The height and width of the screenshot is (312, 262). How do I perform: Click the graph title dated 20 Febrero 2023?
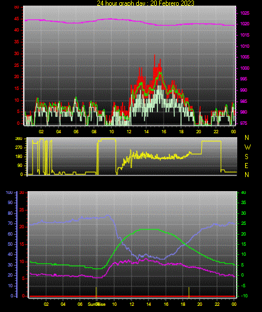point(146,3)
